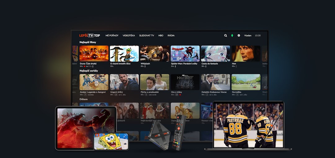Choose the O chytré kmotře lišce thumbnail
The height and width of the screenshot is (158, 335).
124,53
